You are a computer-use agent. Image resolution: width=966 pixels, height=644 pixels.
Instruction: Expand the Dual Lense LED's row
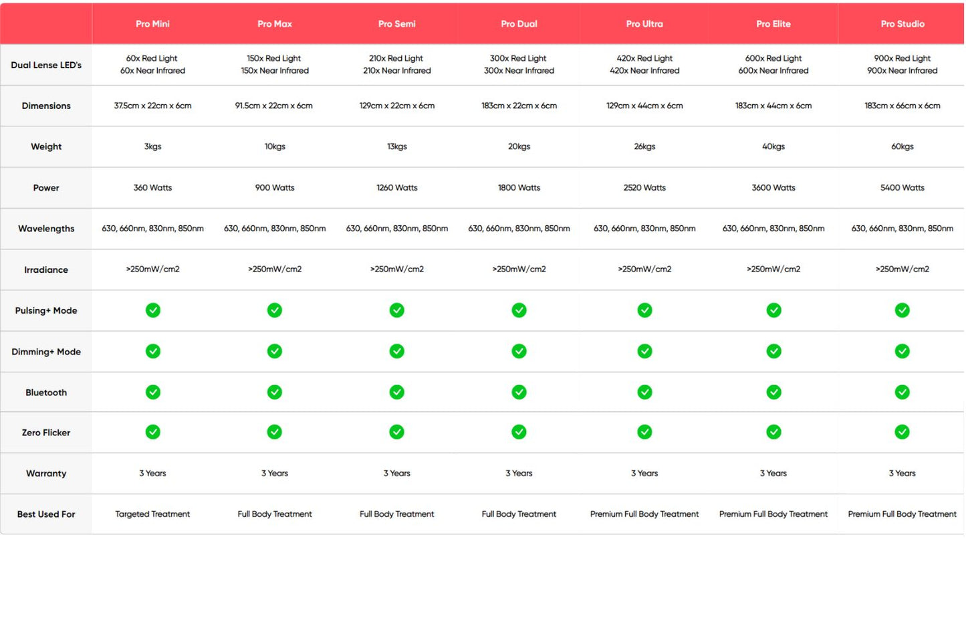(x=45, y=65)
